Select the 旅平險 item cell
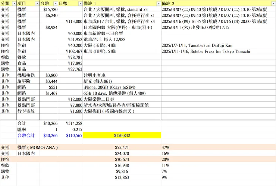This screenshot has width=276, height=186. click(28, 81)
